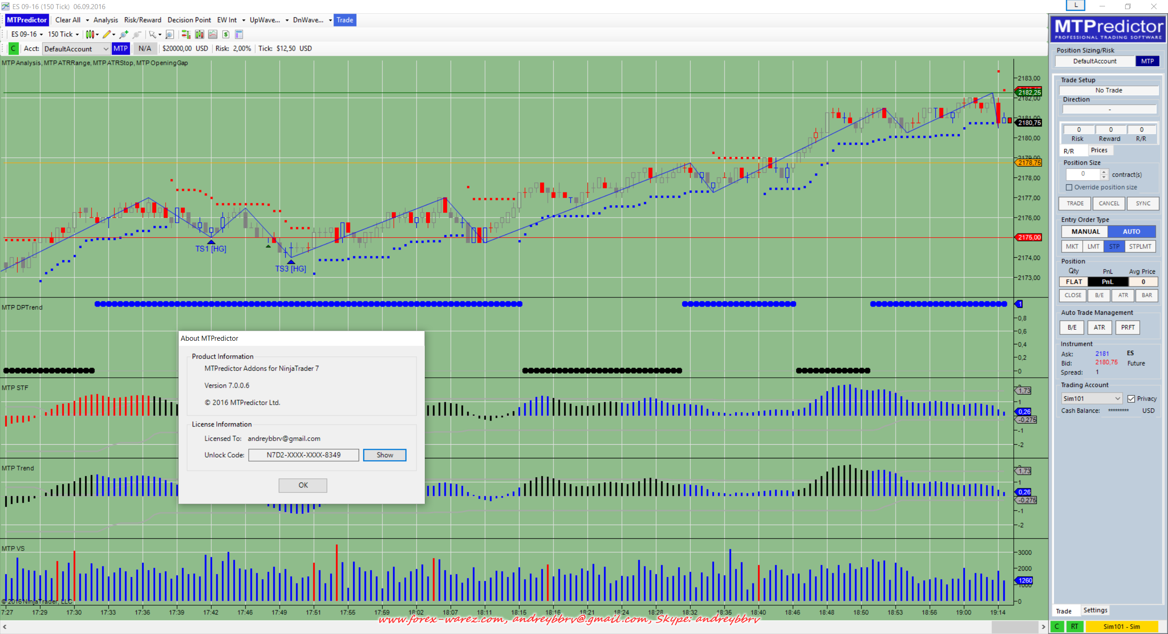
Task: Open the 150 Tick interval dropdown
Action: pos(63,34)
